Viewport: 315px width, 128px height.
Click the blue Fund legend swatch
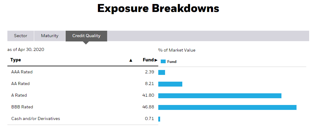pos(163,62)
